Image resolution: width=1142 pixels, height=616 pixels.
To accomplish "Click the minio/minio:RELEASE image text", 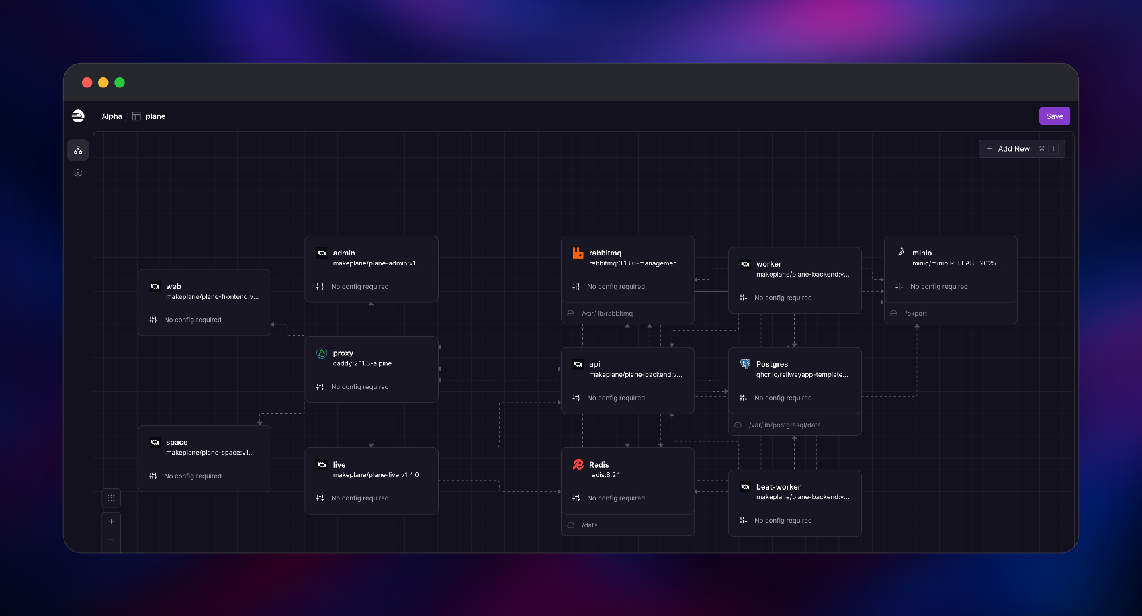I will click(x=958, y=263).
